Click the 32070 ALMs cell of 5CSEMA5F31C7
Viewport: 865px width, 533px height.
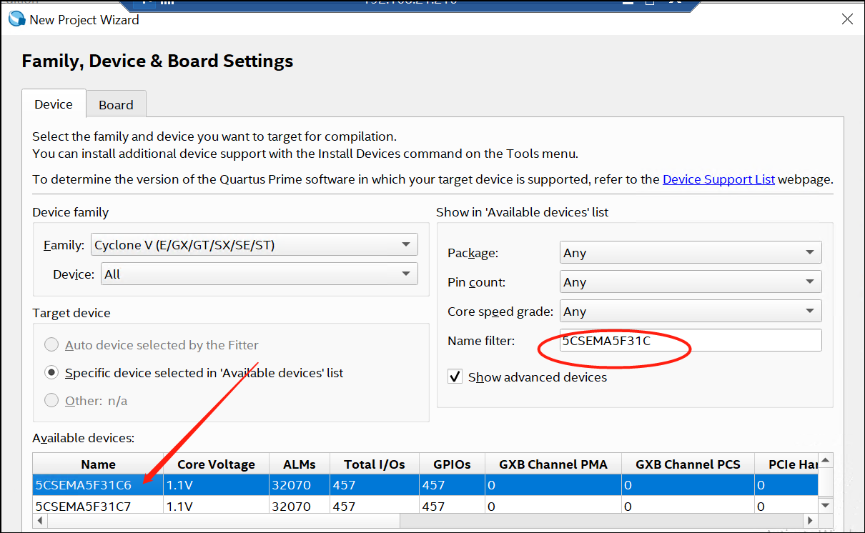tap(299, 507)
